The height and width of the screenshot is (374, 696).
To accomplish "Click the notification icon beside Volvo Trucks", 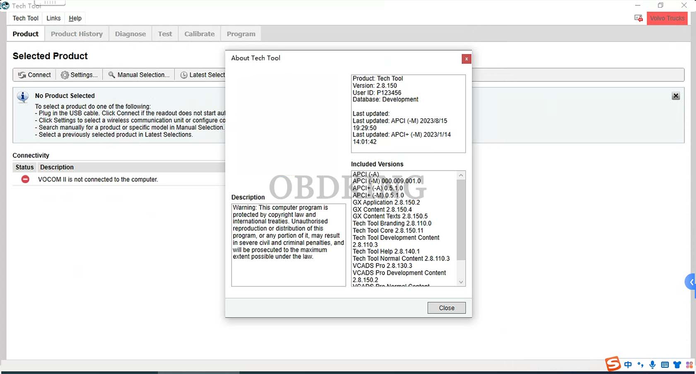I will click(x=638, y=18).
